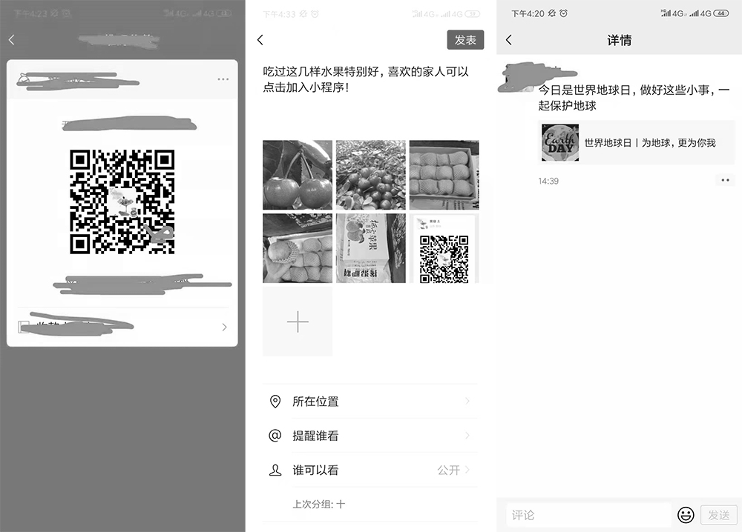Tap the large QR code image
This screenshot has width=742, height=532.
[x=122, y=202]
